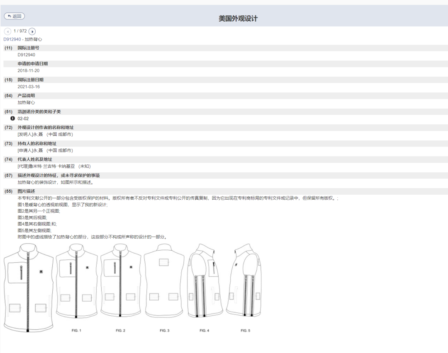Select the 洛迦诺分类的类和子类 heading
Image resolution: width=448 pixels, height=353 pixels.
tap(39, 111)
